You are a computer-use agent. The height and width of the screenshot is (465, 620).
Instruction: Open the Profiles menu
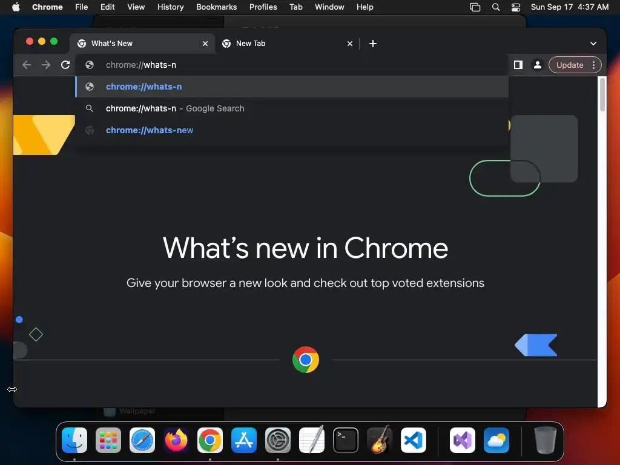[x=263, y=7]
